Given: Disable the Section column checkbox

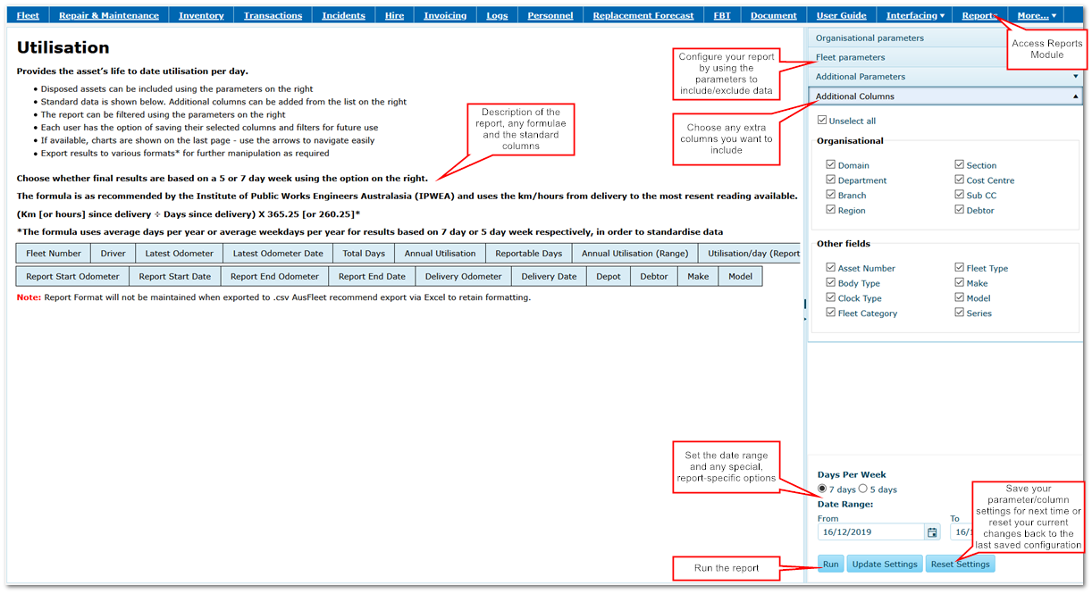Looking at the screenshot, I should 960,165.
